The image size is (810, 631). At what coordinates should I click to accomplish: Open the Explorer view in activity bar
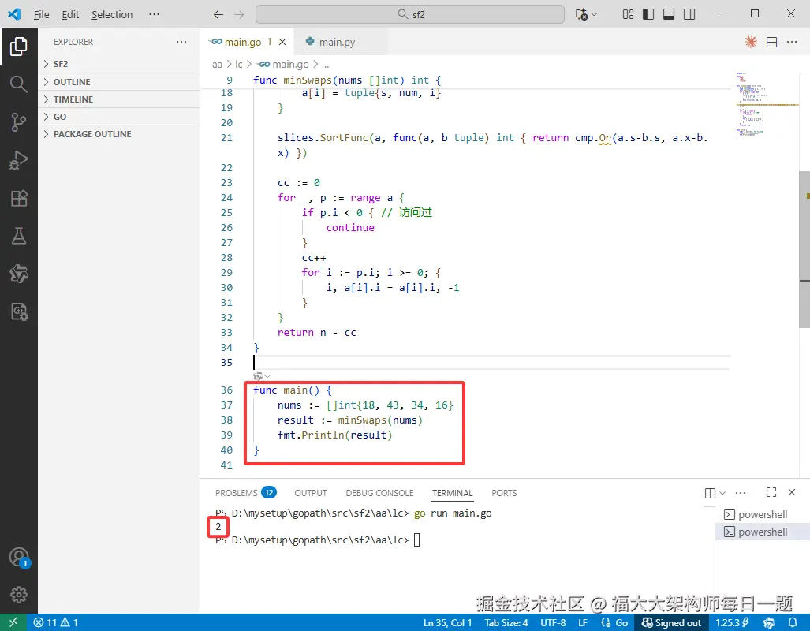tap(19, 47)
